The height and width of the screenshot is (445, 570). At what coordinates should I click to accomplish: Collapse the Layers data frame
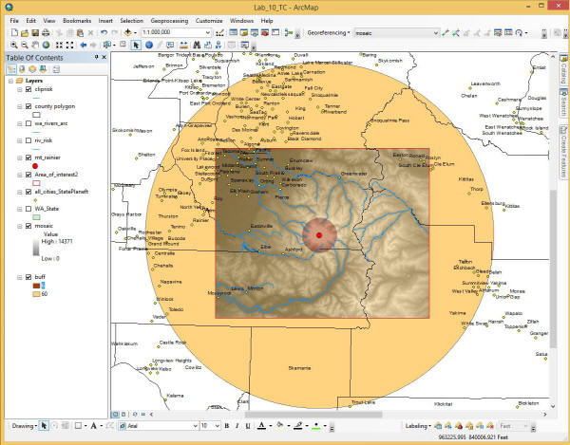pos(10,81)
